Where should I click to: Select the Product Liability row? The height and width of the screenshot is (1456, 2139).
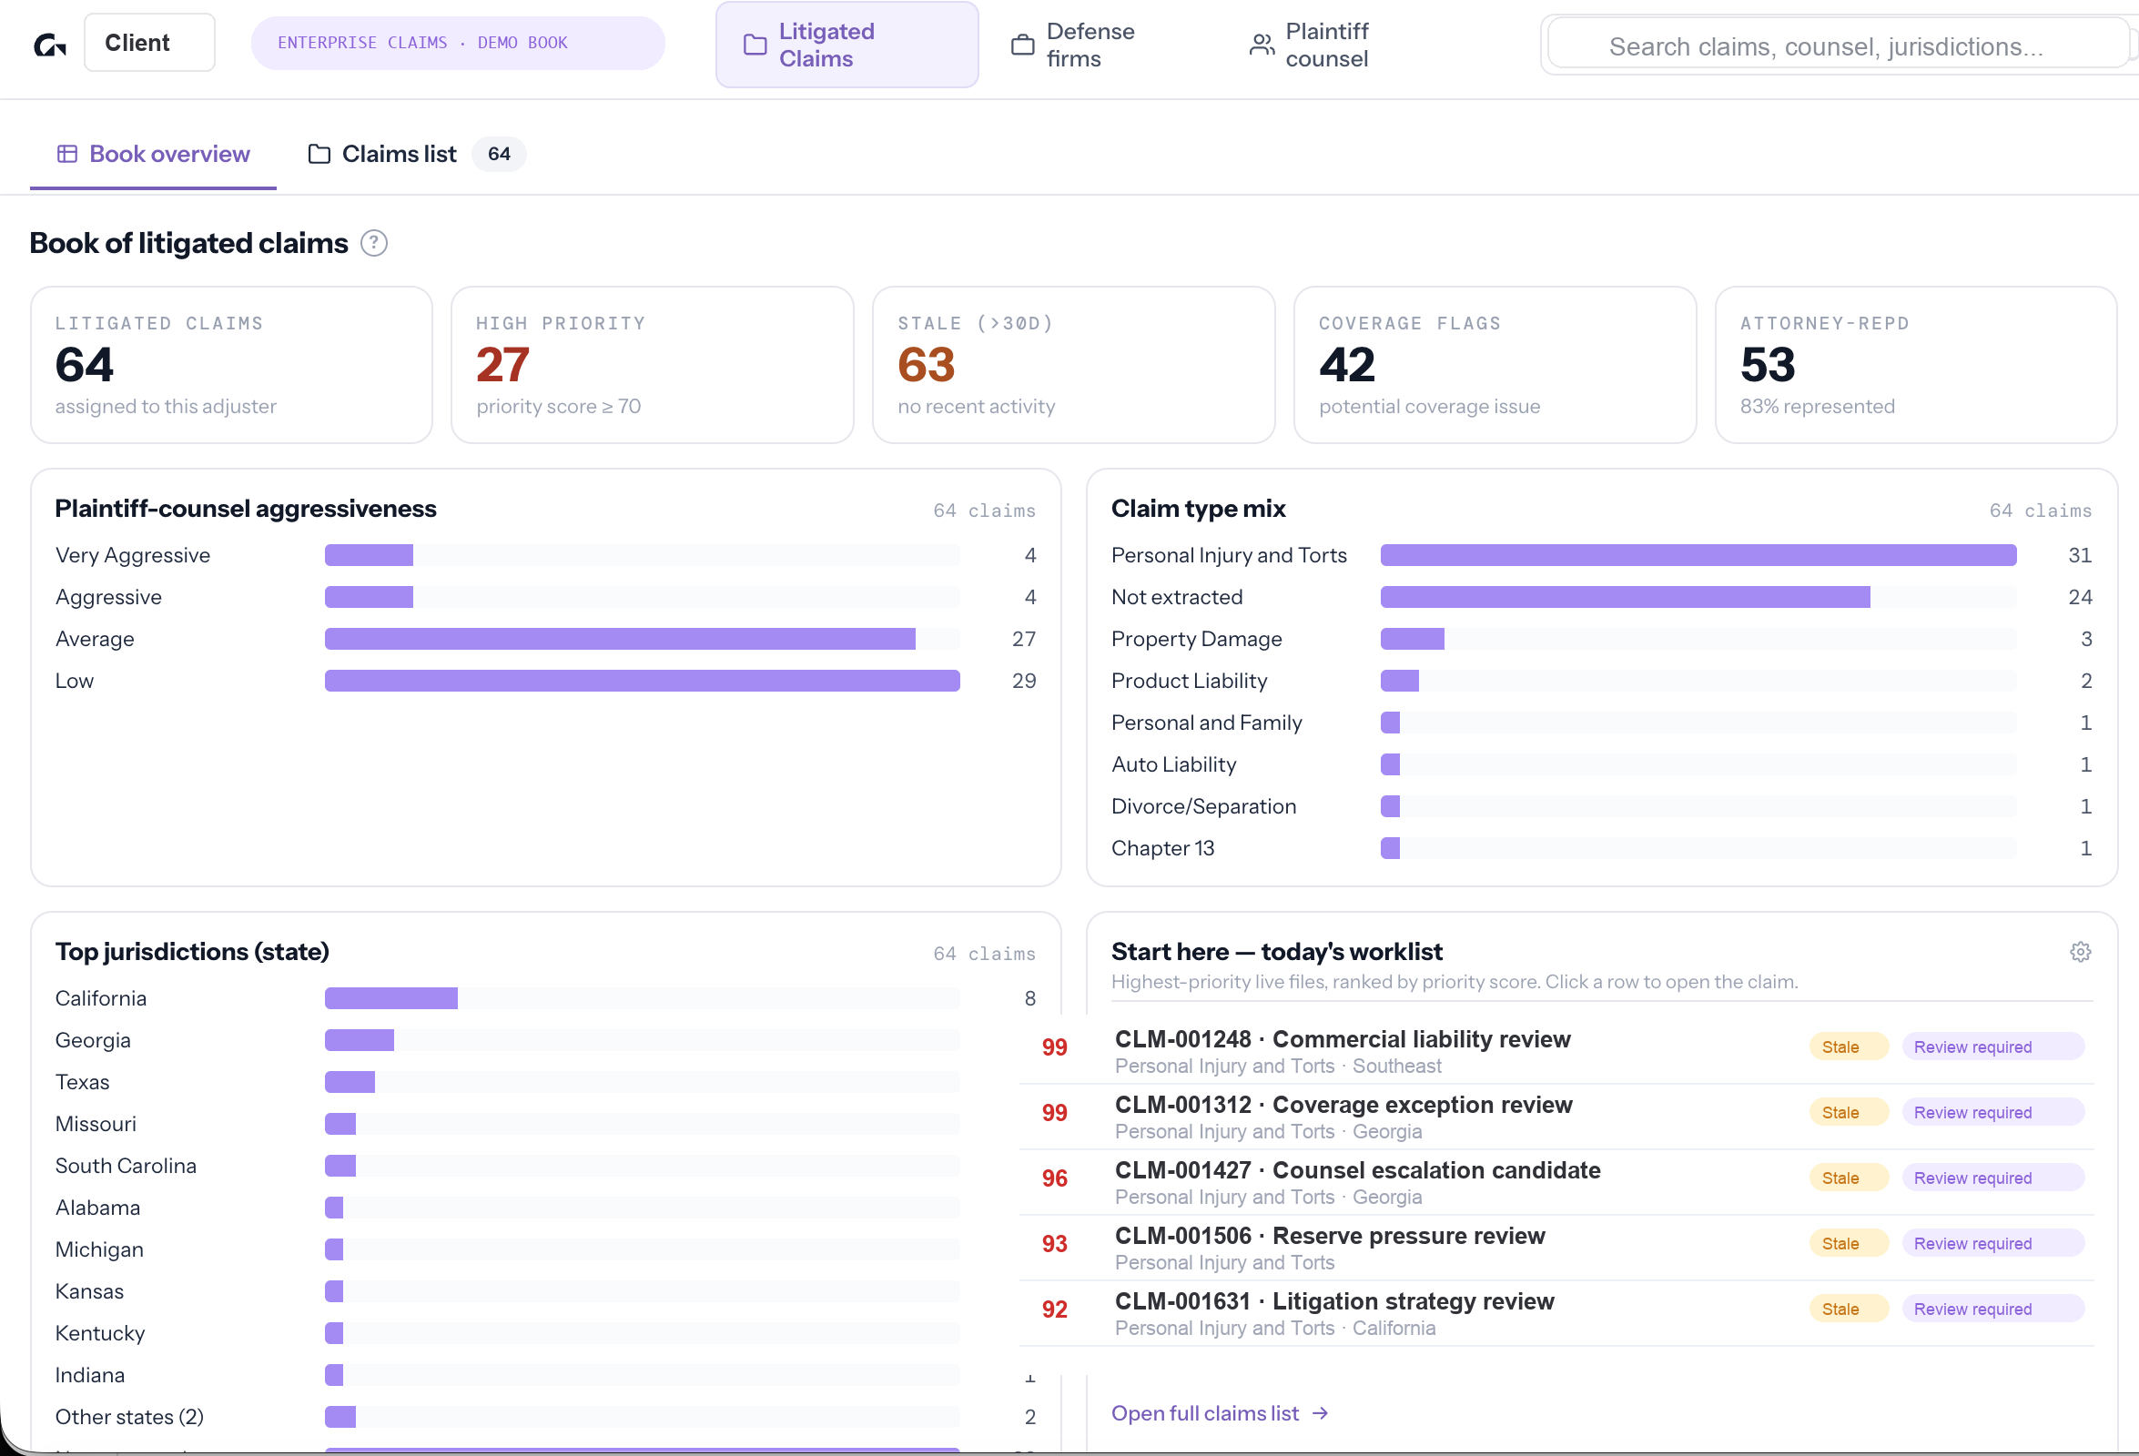coord(1600,681)
